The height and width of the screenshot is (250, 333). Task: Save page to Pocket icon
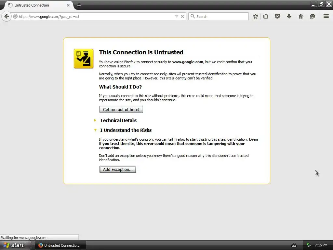[277, 16]
